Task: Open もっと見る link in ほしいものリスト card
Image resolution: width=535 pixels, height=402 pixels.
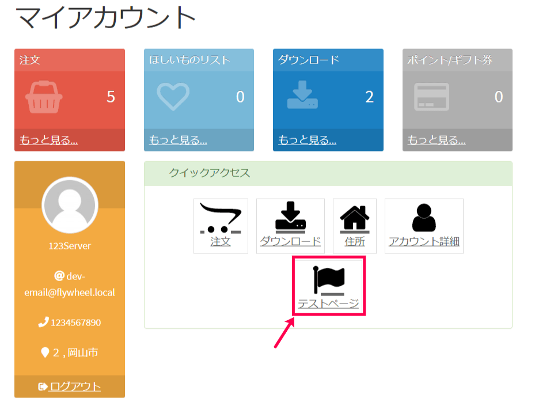Action: 178,140
